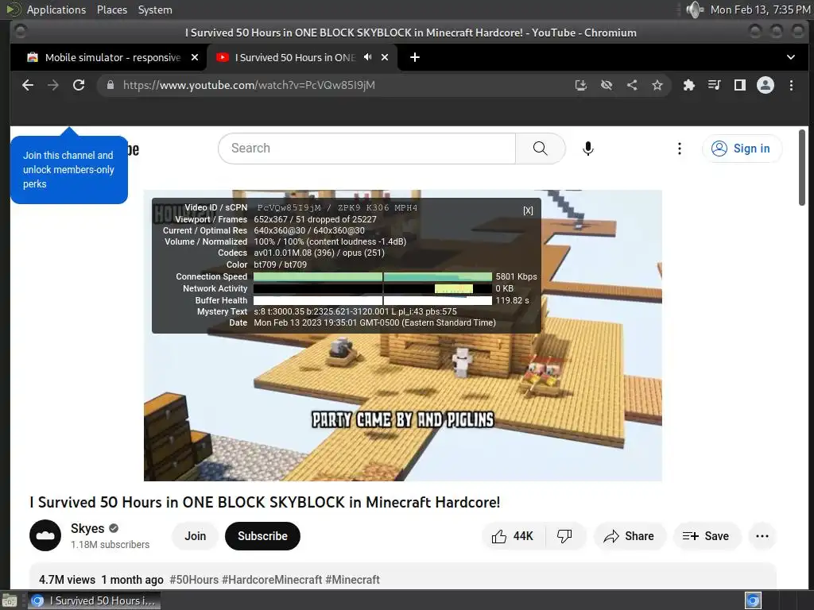814x610 pixels.
Task: Select the I Survived 50 Hours tab
Action: 295,57
